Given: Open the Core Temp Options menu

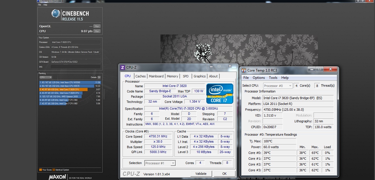Looking at the screenshot, I should point(259,78).
